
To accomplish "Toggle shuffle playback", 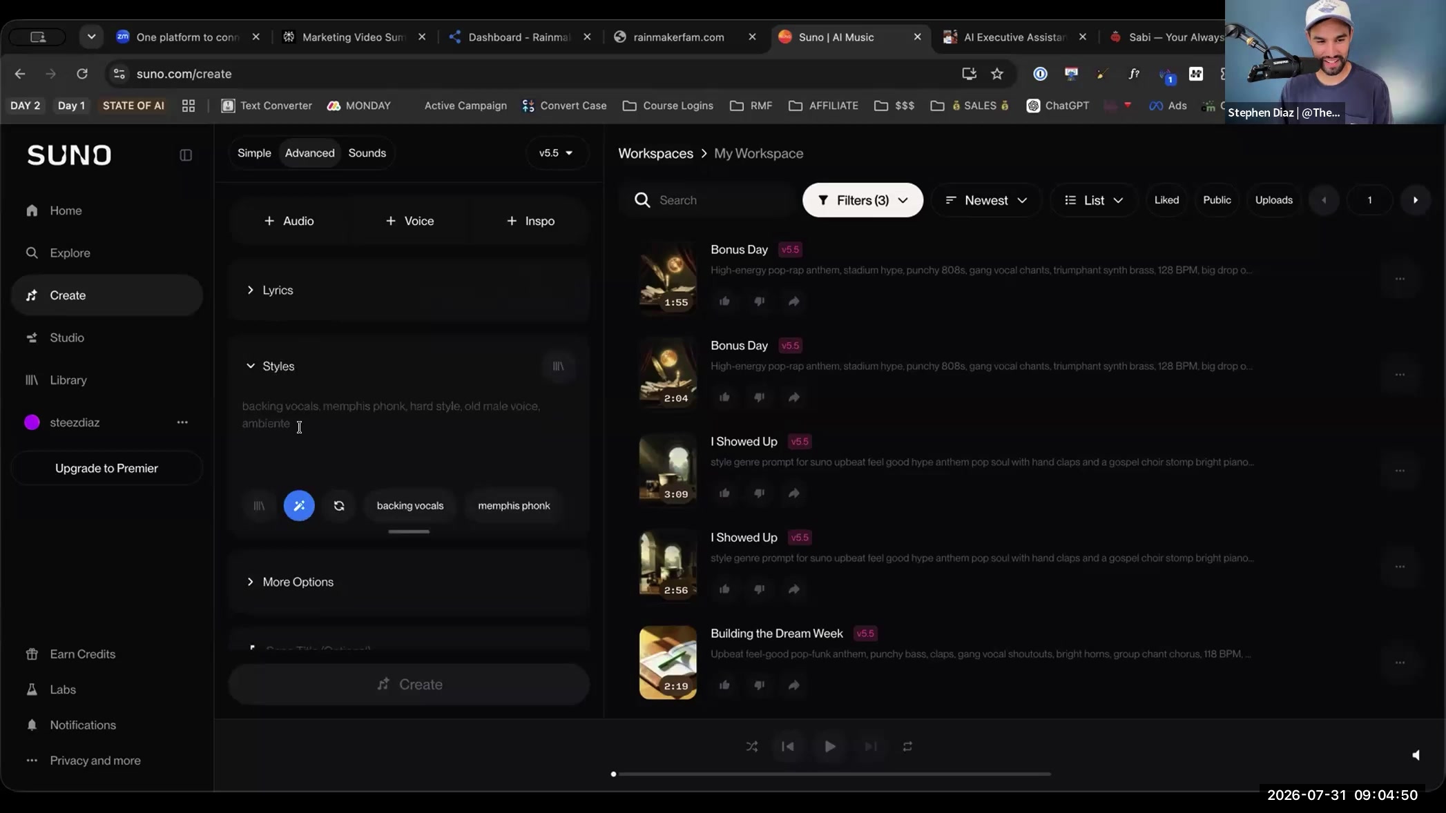I will click(752, 747).
